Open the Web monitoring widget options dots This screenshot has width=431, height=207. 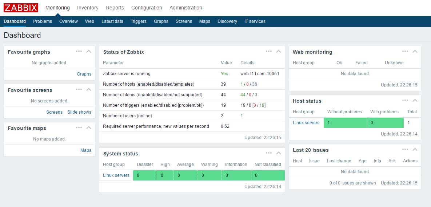point(405,51)
